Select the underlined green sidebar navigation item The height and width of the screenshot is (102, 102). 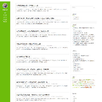(x=5, y=20)
